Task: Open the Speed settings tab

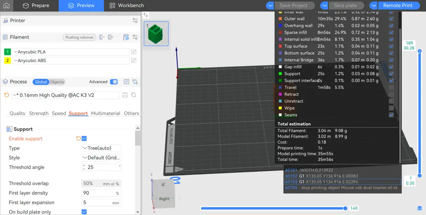Action: coord(59,113)
